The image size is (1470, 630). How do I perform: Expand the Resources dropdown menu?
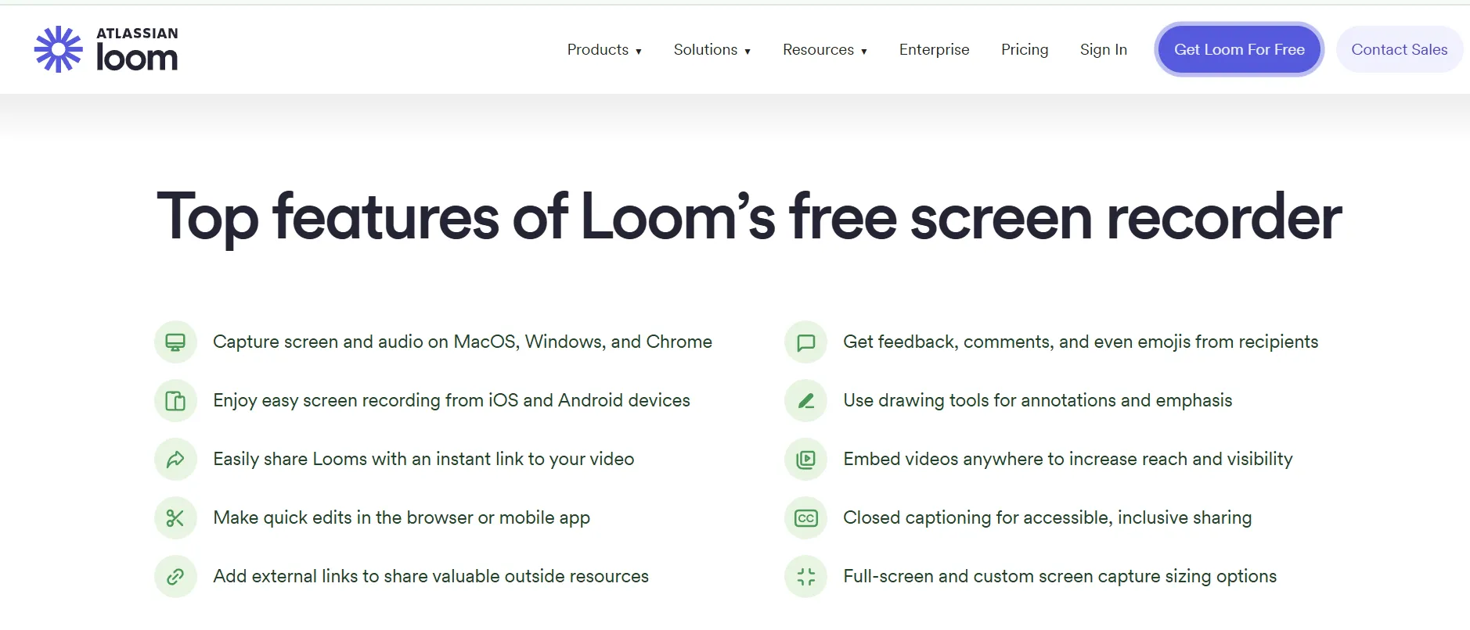[824, 50]
